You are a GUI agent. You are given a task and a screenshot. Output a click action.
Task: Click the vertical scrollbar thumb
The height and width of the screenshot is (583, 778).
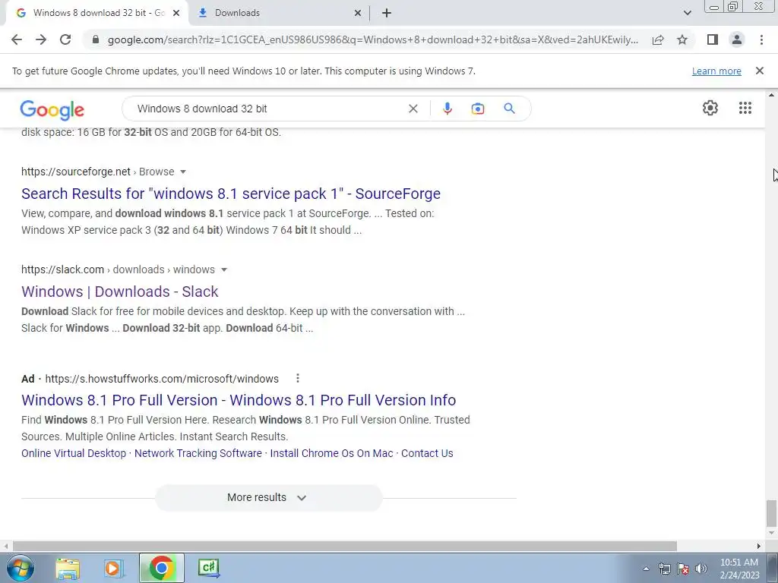coord(771,514)
